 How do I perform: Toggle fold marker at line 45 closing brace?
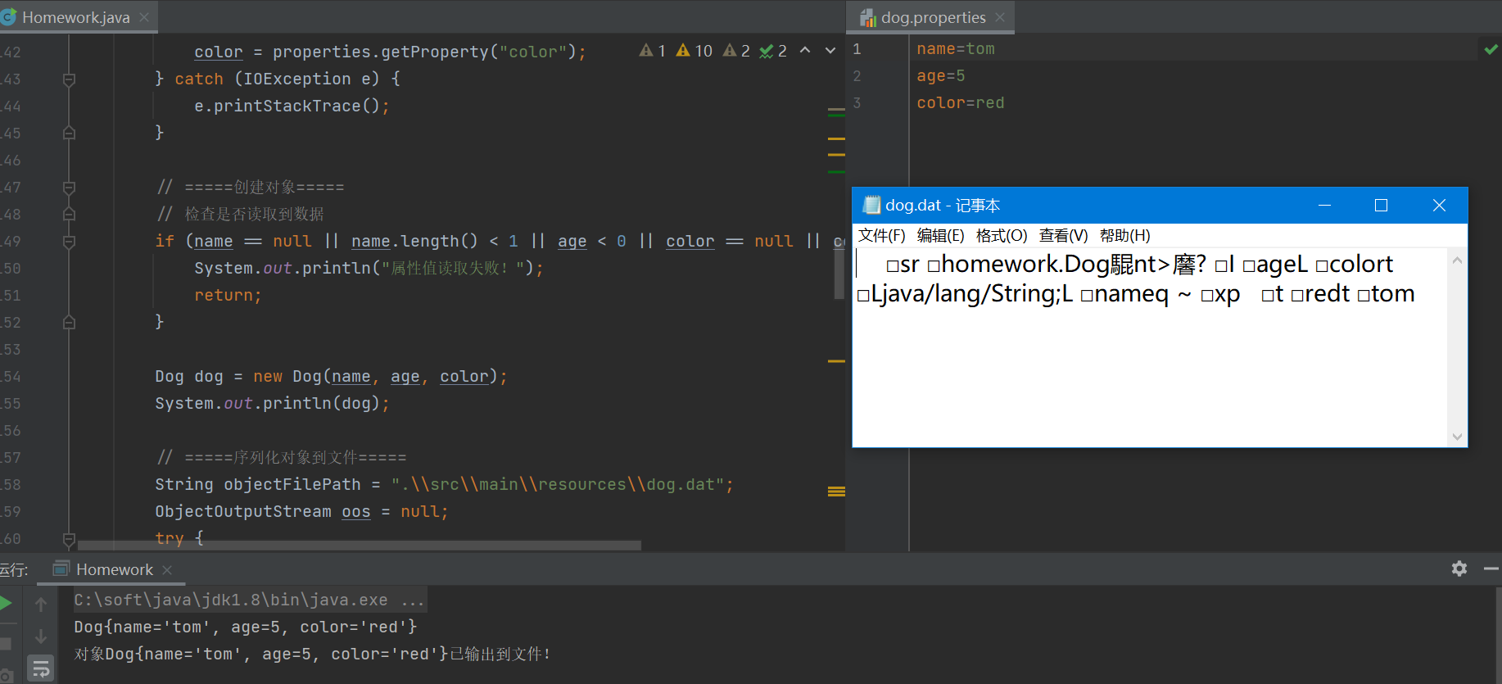pyautogui.click(x=69, y=133)
